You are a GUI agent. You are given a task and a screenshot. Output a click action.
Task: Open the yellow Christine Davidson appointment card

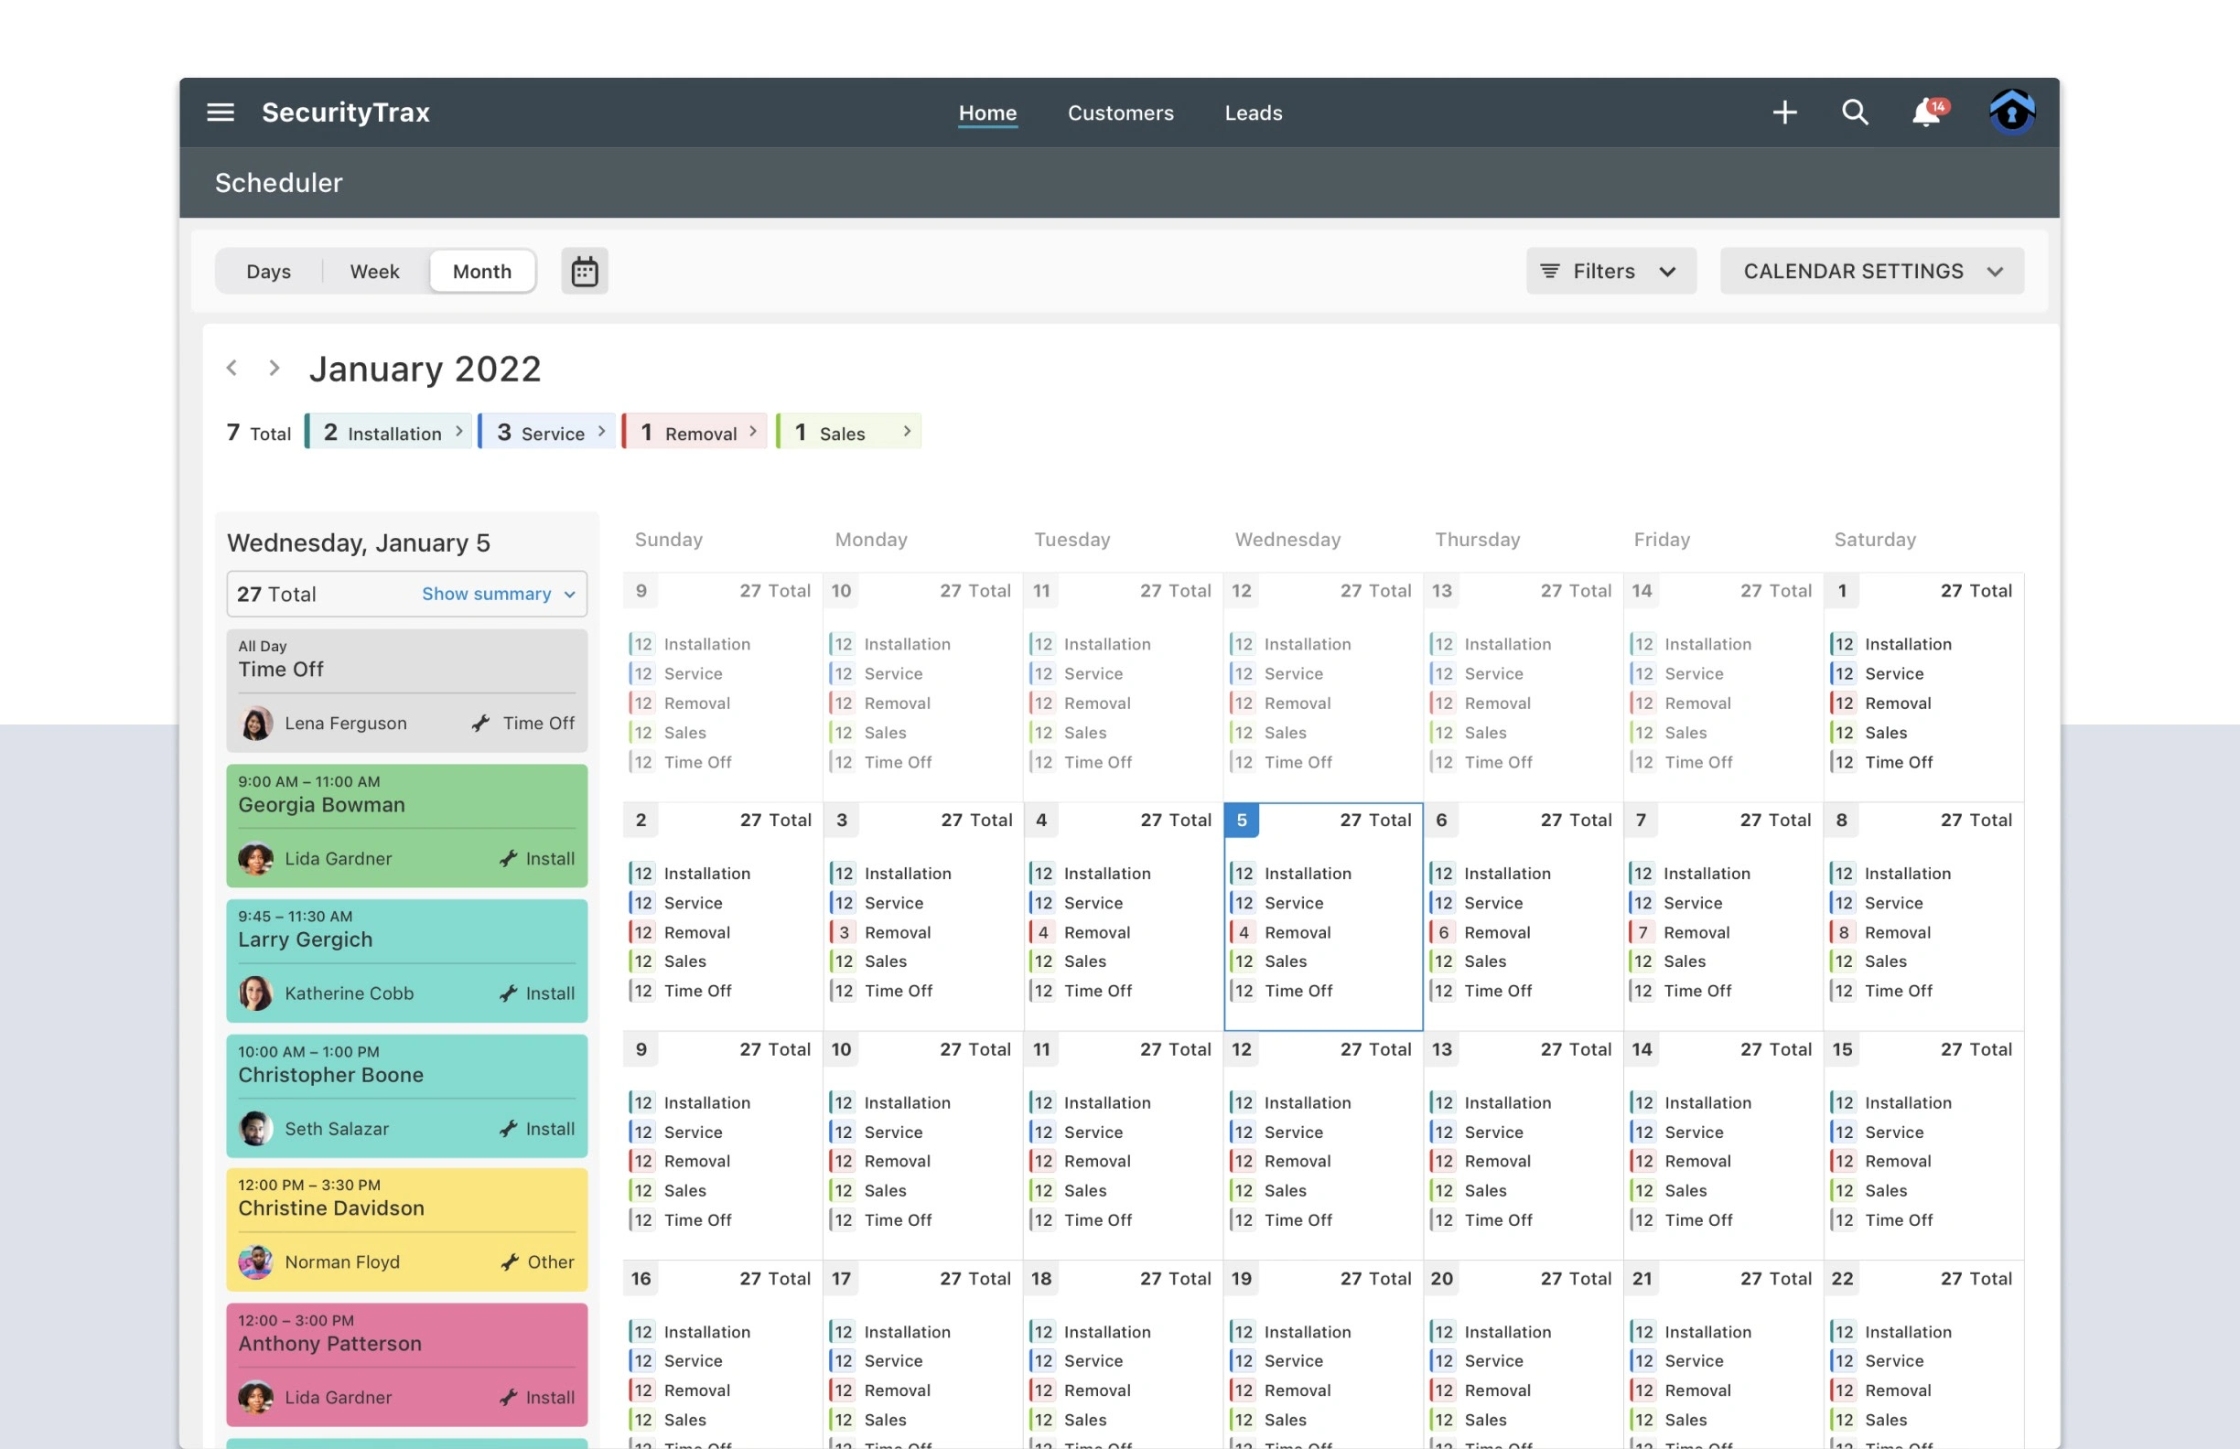click(x=406, y=1228)
